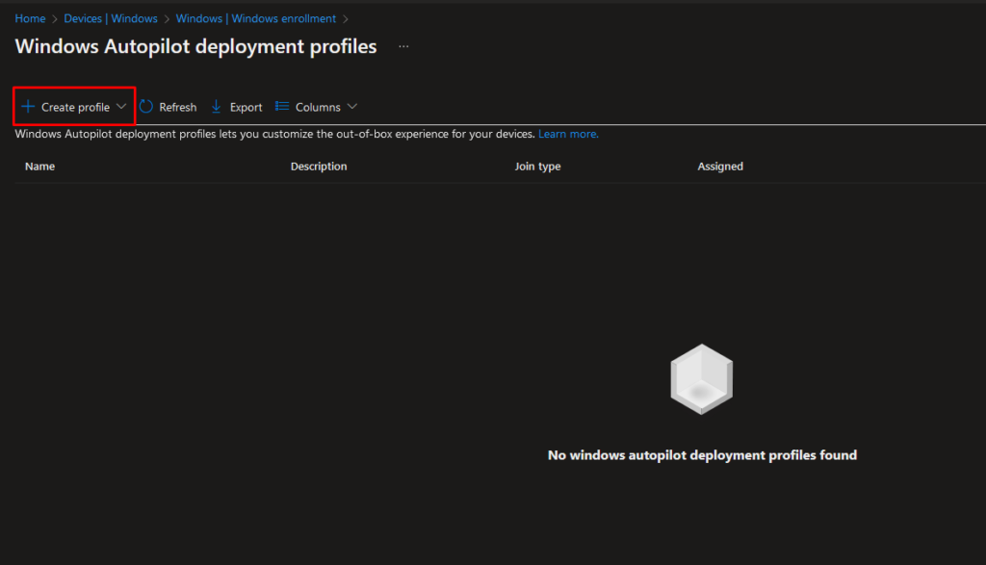Image resolution: width=986 pixels, height=565 pixels.
Task: Open Windows | Windows enrollment breadcrumb
Action: (256, 19)
